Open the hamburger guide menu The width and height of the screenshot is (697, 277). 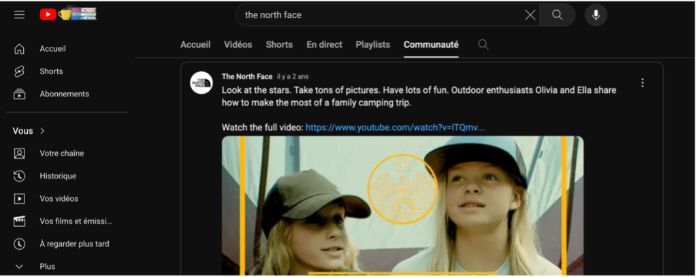click(x=19, y=14)
